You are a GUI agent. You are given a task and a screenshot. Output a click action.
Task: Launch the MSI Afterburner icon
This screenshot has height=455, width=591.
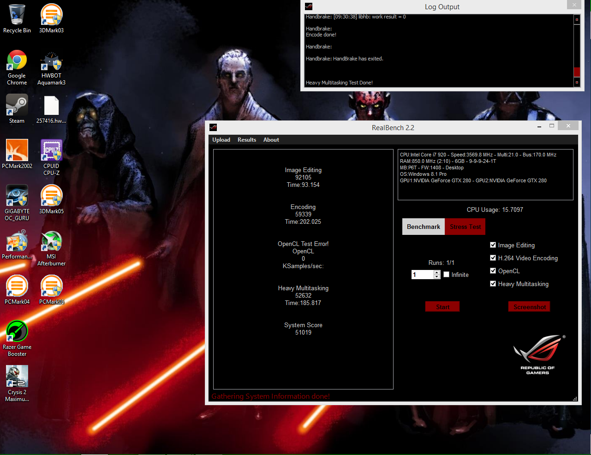[51, 248]
